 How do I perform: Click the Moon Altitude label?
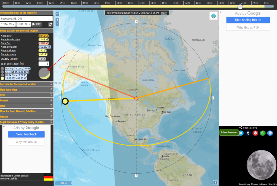pos(8,51)
